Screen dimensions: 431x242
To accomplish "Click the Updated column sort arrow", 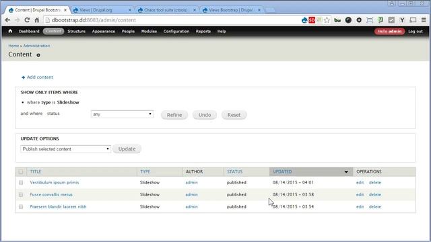I will [x=346, y=172].
